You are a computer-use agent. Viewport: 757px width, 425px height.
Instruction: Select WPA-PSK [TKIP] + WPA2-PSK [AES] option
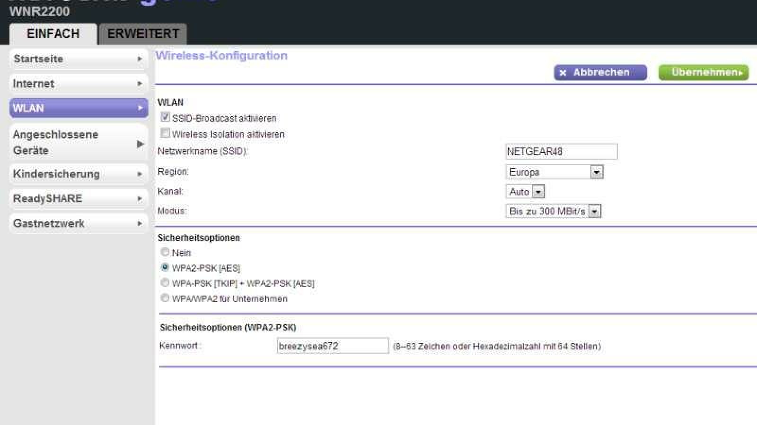[x=165, y=282]
